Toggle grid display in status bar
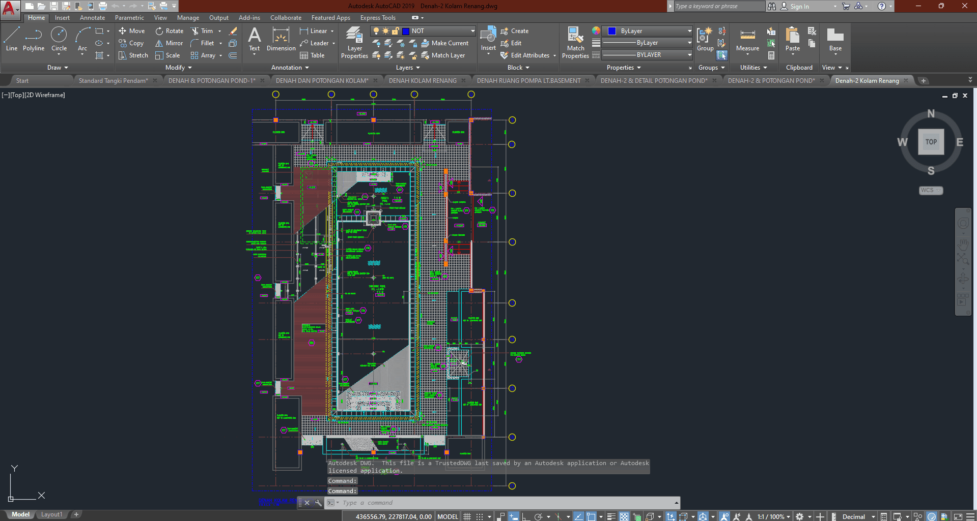 click(467, 516)
